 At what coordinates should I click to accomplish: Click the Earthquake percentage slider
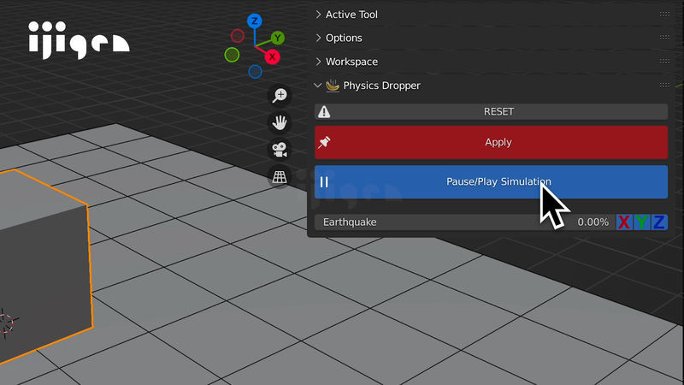(x=464, y=222)
